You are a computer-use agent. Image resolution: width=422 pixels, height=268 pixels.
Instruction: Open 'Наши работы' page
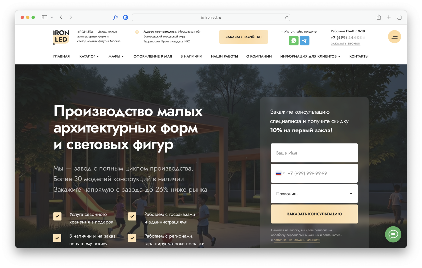pyautogui.click(x=225, y=56)
